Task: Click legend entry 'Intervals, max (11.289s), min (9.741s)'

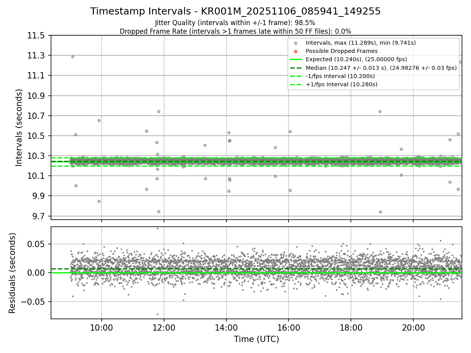Action: coord(361,43)
